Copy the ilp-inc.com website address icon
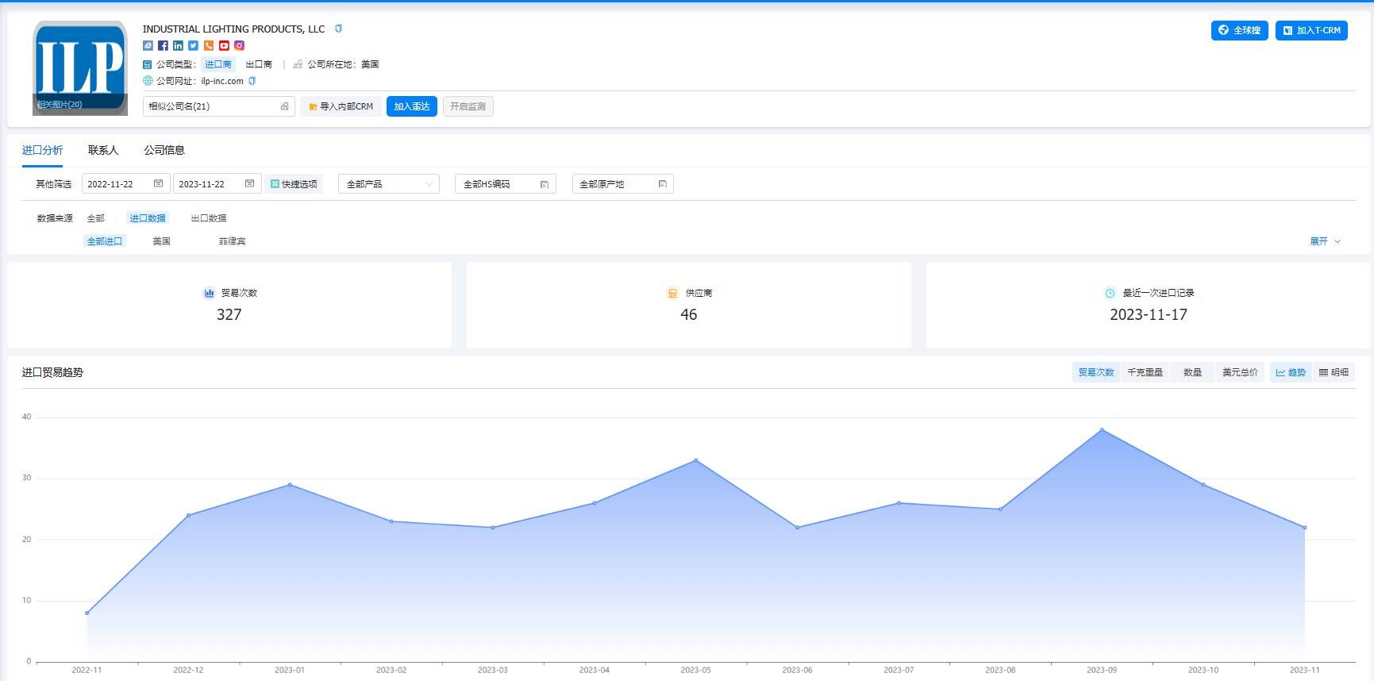Screen dimensions: 1374x681 click(x=252, y=81)
